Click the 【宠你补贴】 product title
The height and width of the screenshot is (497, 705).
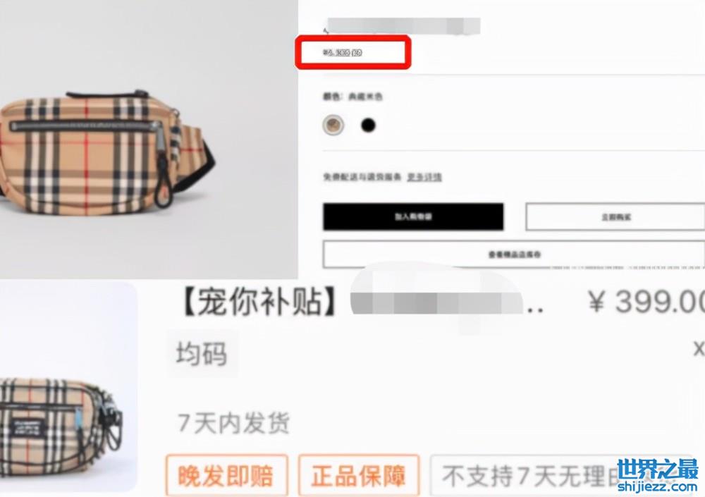click(259, 301)
